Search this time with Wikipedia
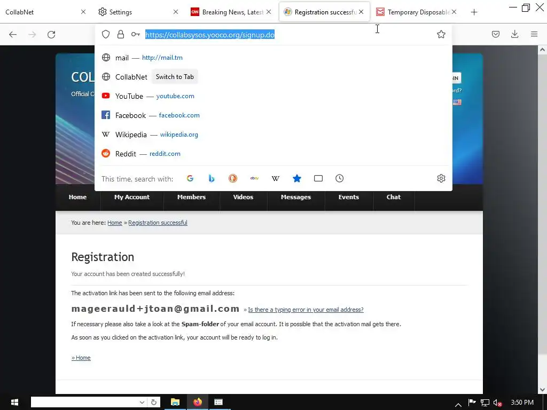 pos(276,178)
